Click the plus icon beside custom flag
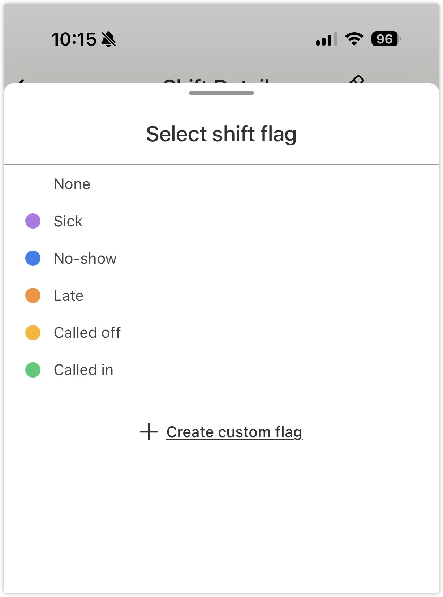Screen dimensions: 443x597 [x=149, y=432]
